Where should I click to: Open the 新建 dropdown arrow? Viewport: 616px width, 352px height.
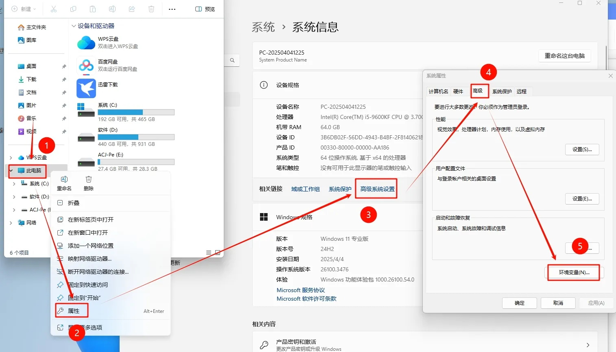35,9
